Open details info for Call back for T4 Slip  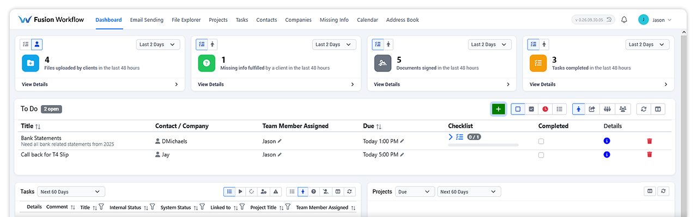coord(607,155)
